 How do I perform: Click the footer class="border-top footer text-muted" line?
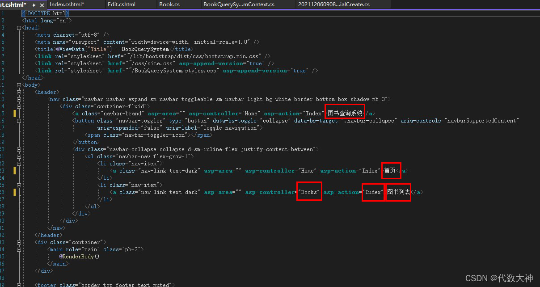point(105,285)
